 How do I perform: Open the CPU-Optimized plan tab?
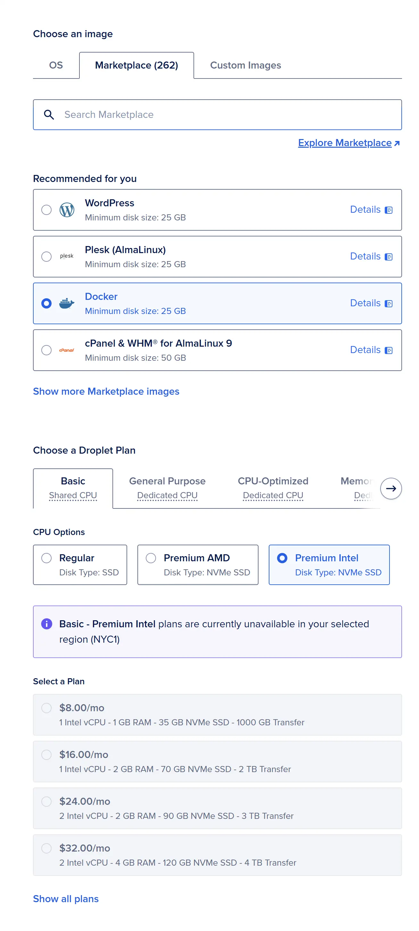pyautogui.click(x=273, y=488)
